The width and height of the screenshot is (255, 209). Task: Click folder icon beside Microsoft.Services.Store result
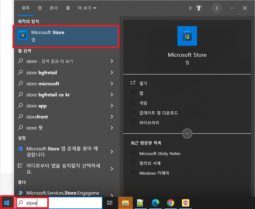tap(20, 193)
